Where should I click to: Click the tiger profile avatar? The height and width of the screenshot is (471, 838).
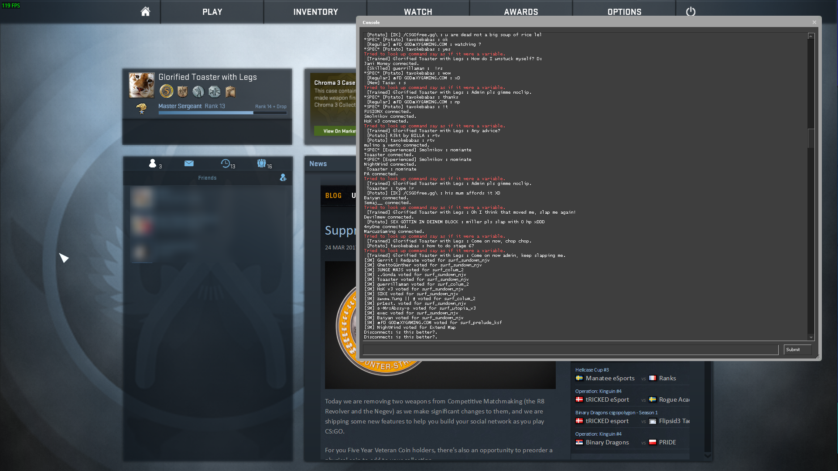click(141, 85)
